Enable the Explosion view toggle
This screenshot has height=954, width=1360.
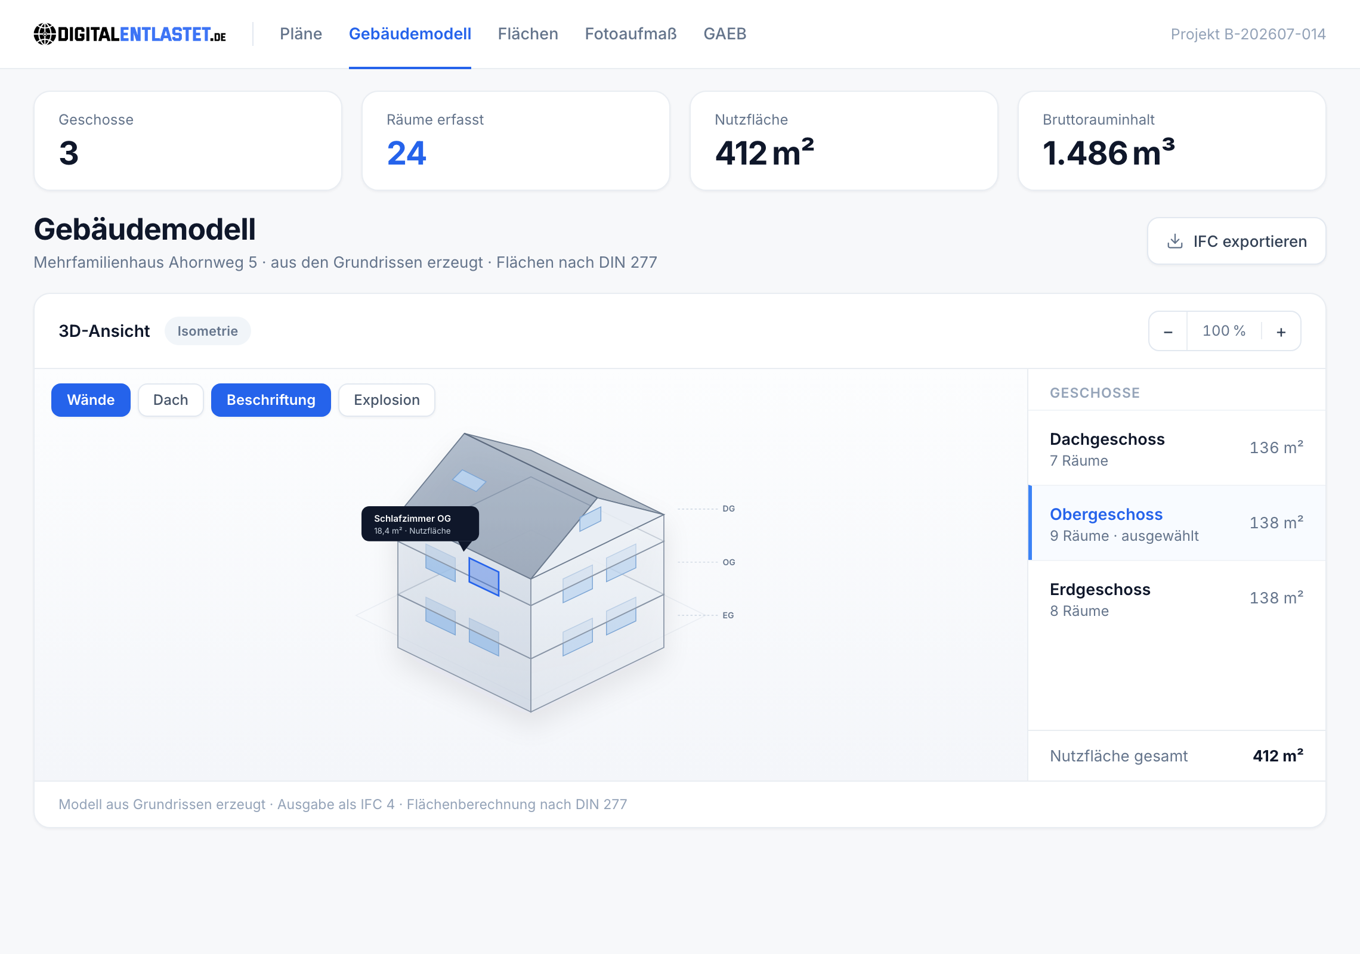387,400
